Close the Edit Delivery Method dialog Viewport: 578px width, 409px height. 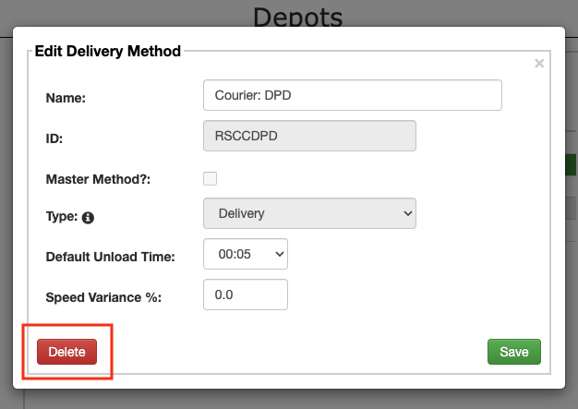click(539, 64)
